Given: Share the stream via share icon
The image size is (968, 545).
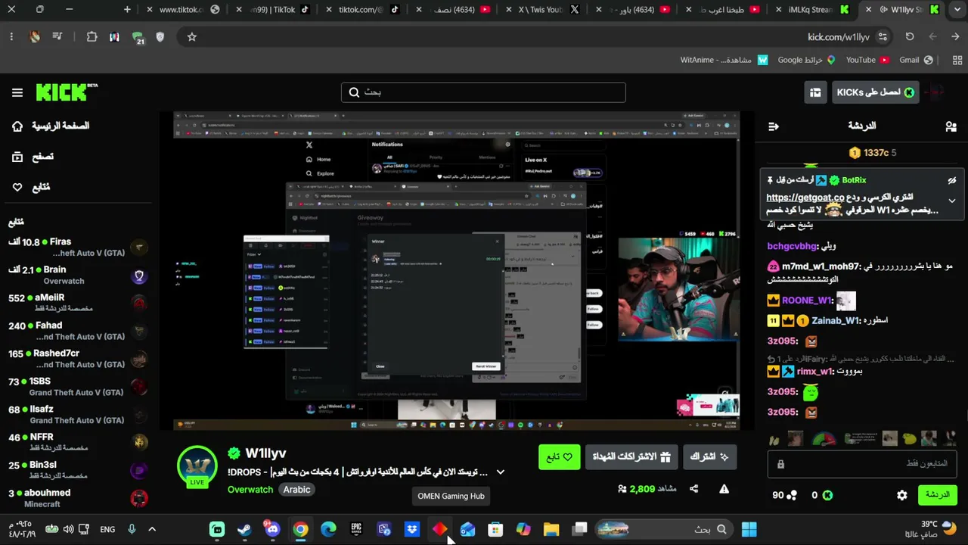Looking at the screenshot, I should coord(693,489).
